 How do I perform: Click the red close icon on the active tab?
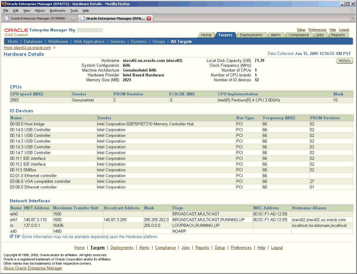click(x=148, y=18)
